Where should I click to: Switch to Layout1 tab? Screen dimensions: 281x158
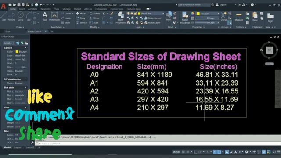18,147
